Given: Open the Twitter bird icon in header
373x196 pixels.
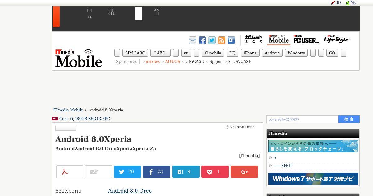Looking at the screenshot, I should tap(212, 40).
